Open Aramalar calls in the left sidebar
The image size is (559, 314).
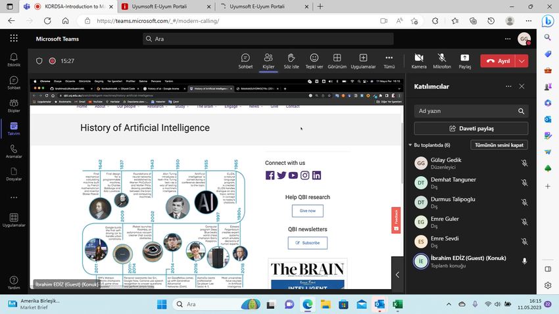click(x=14, y=151)
